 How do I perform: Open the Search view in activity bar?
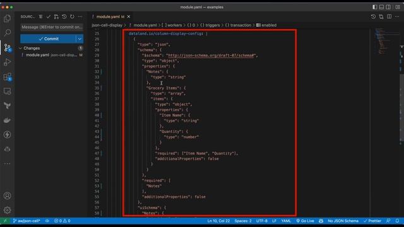pos(7,32)
